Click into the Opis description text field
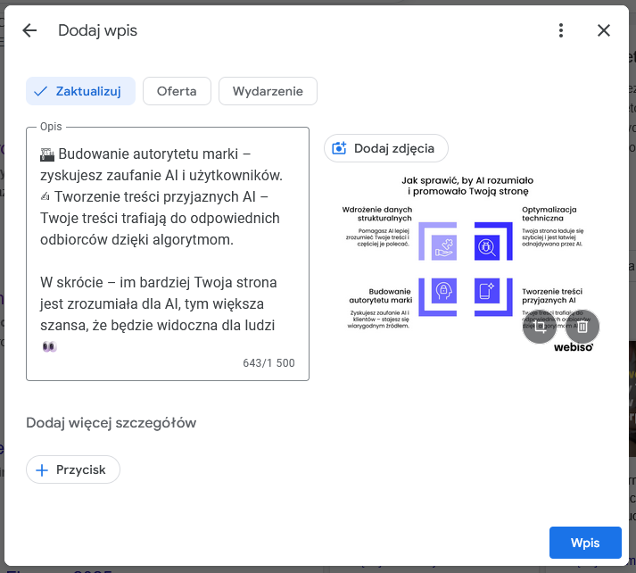This screenshot has width=636, height=573. (x=168, y=254)
